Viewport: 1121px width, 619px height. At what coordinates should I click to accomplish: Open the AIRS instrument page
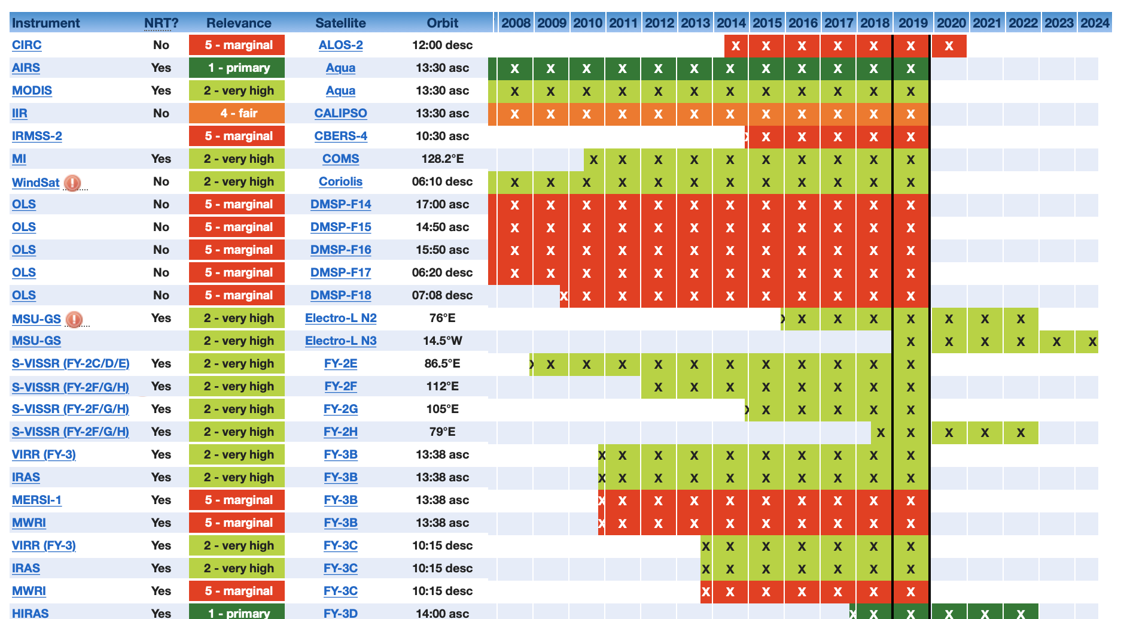[26, 68]
